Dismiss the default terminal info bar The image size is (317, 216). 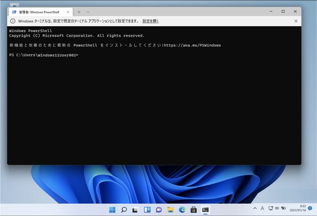pos(296,21)
